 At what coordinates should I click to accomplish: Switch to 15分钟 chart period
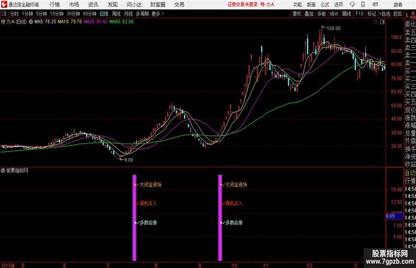pos(57,14)
